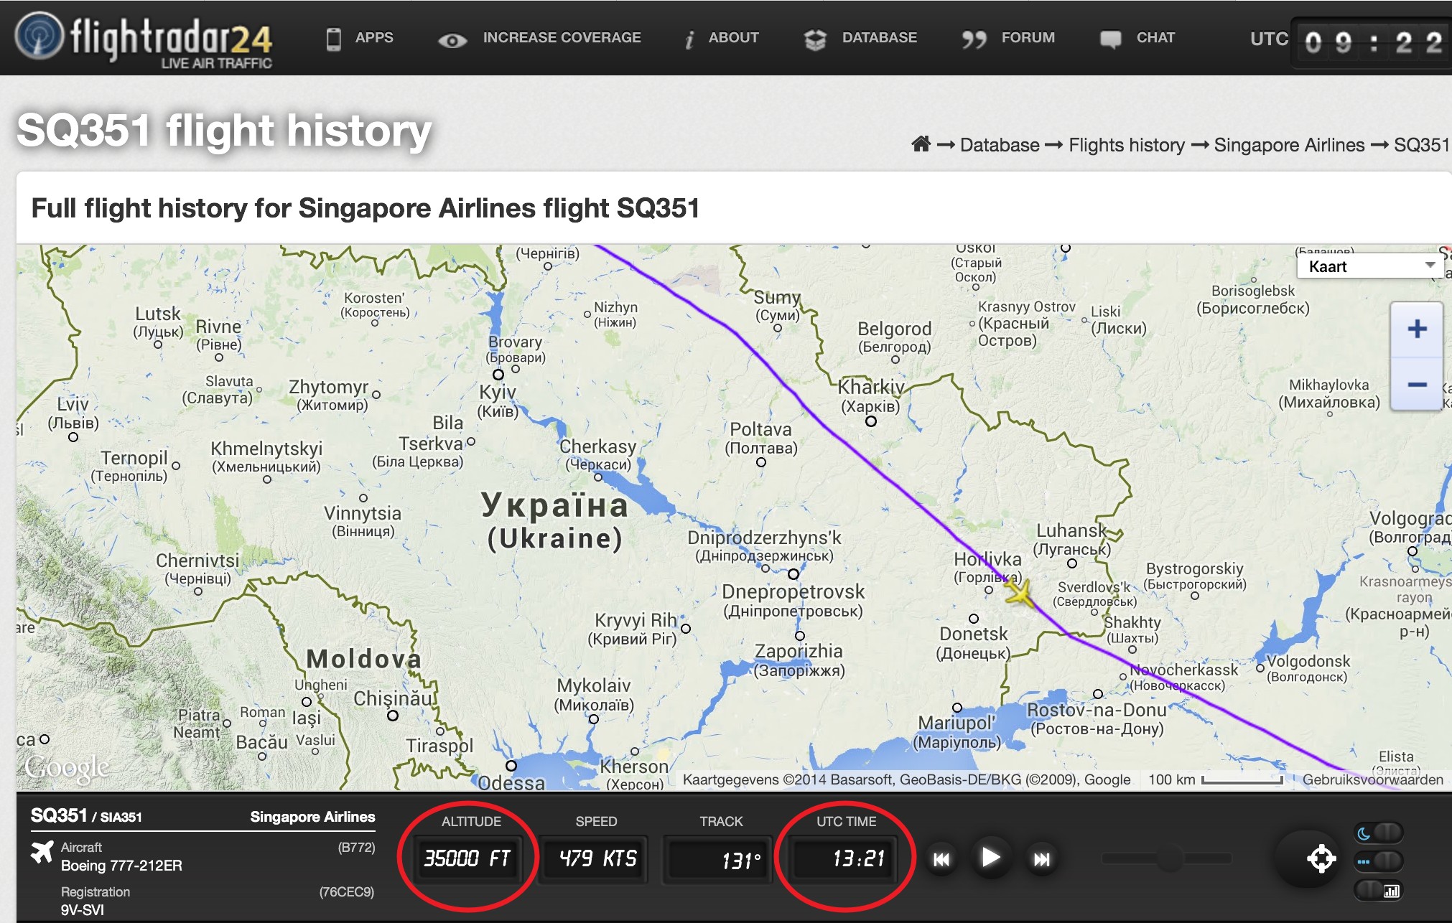Open INCREASE COVERAGE in the top bar

[x=539, y=38]
